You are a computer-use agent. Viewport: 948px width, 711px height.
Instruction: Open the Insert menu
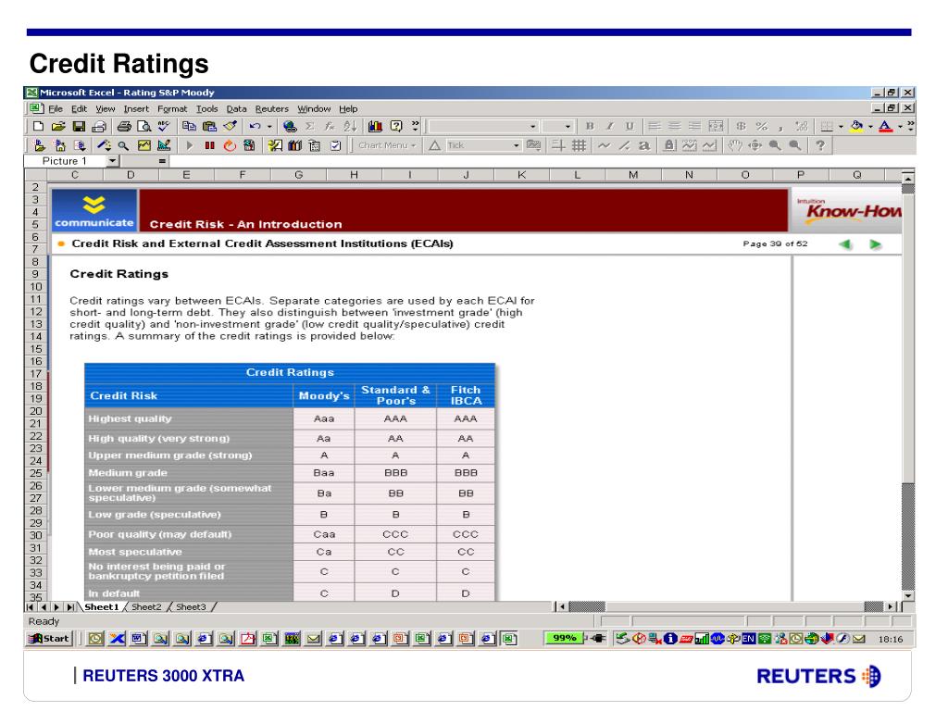(x=136, y=109)
